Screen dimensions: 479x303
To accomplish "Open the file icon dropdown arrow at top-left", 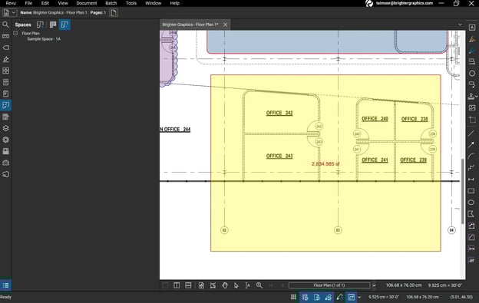I will pos(14,13).
